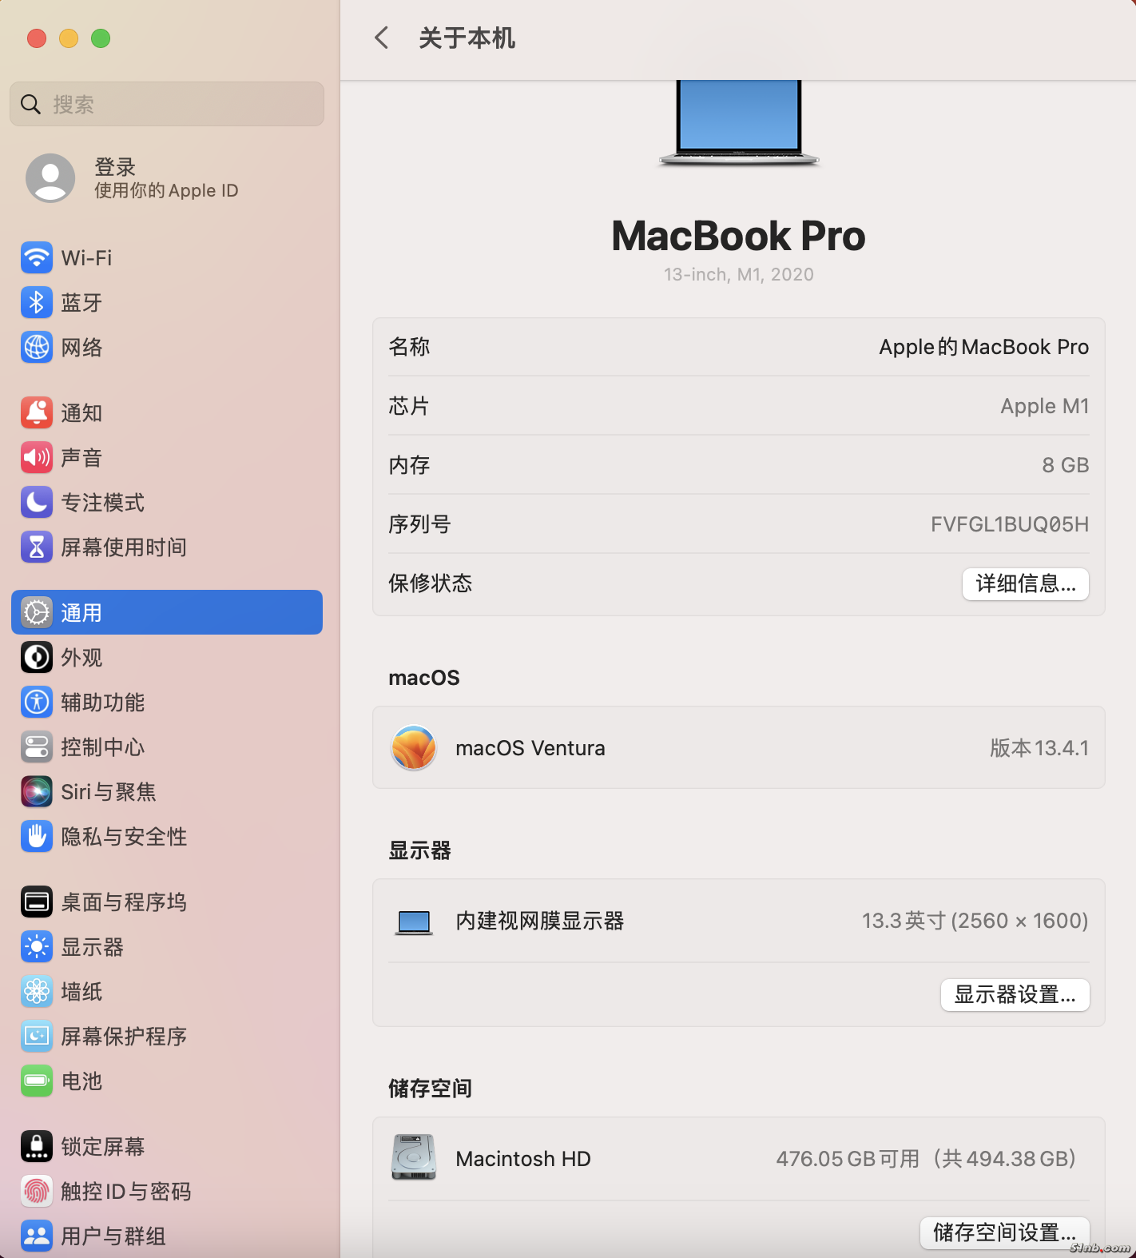Click the MacBook Pro laptop image

point(739,122)
